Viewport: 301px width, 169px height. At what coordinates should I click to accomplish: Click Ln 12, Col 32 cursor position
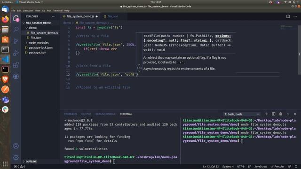click(x=211, y=167)
